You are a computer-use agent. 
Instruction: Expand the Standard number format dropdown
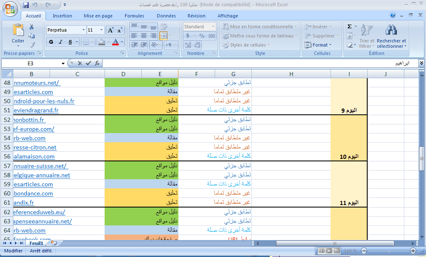[213, 27]
